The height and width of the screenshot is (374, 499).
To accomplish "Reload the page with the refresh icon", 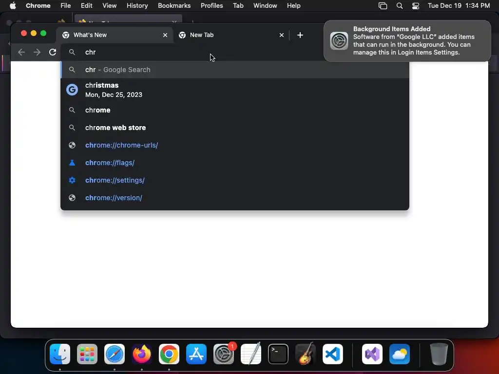I will coord(53,52).
